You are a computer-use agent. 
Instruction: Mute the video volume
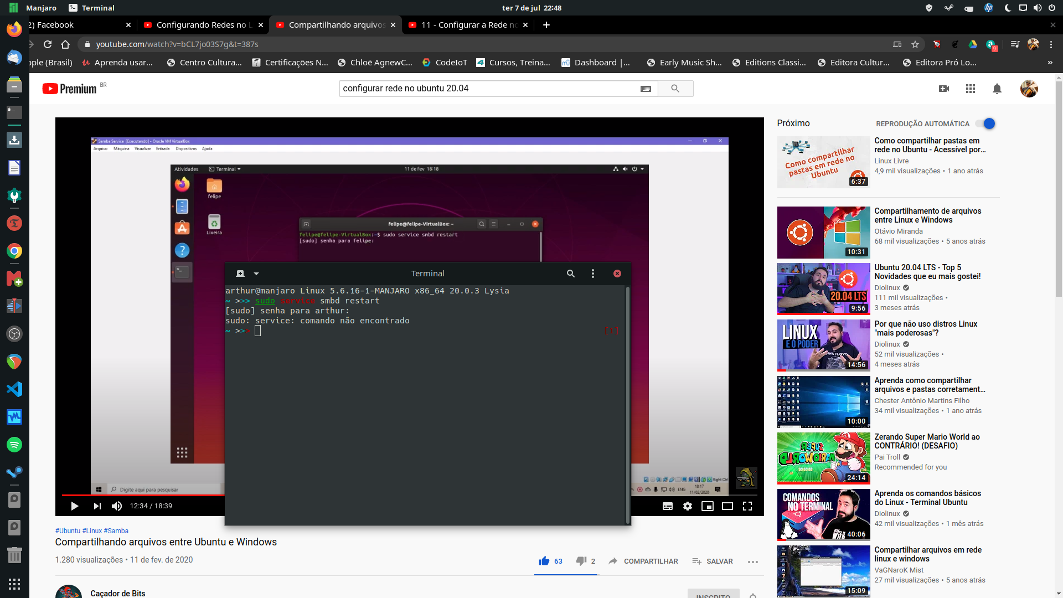(x=117, y=506)
